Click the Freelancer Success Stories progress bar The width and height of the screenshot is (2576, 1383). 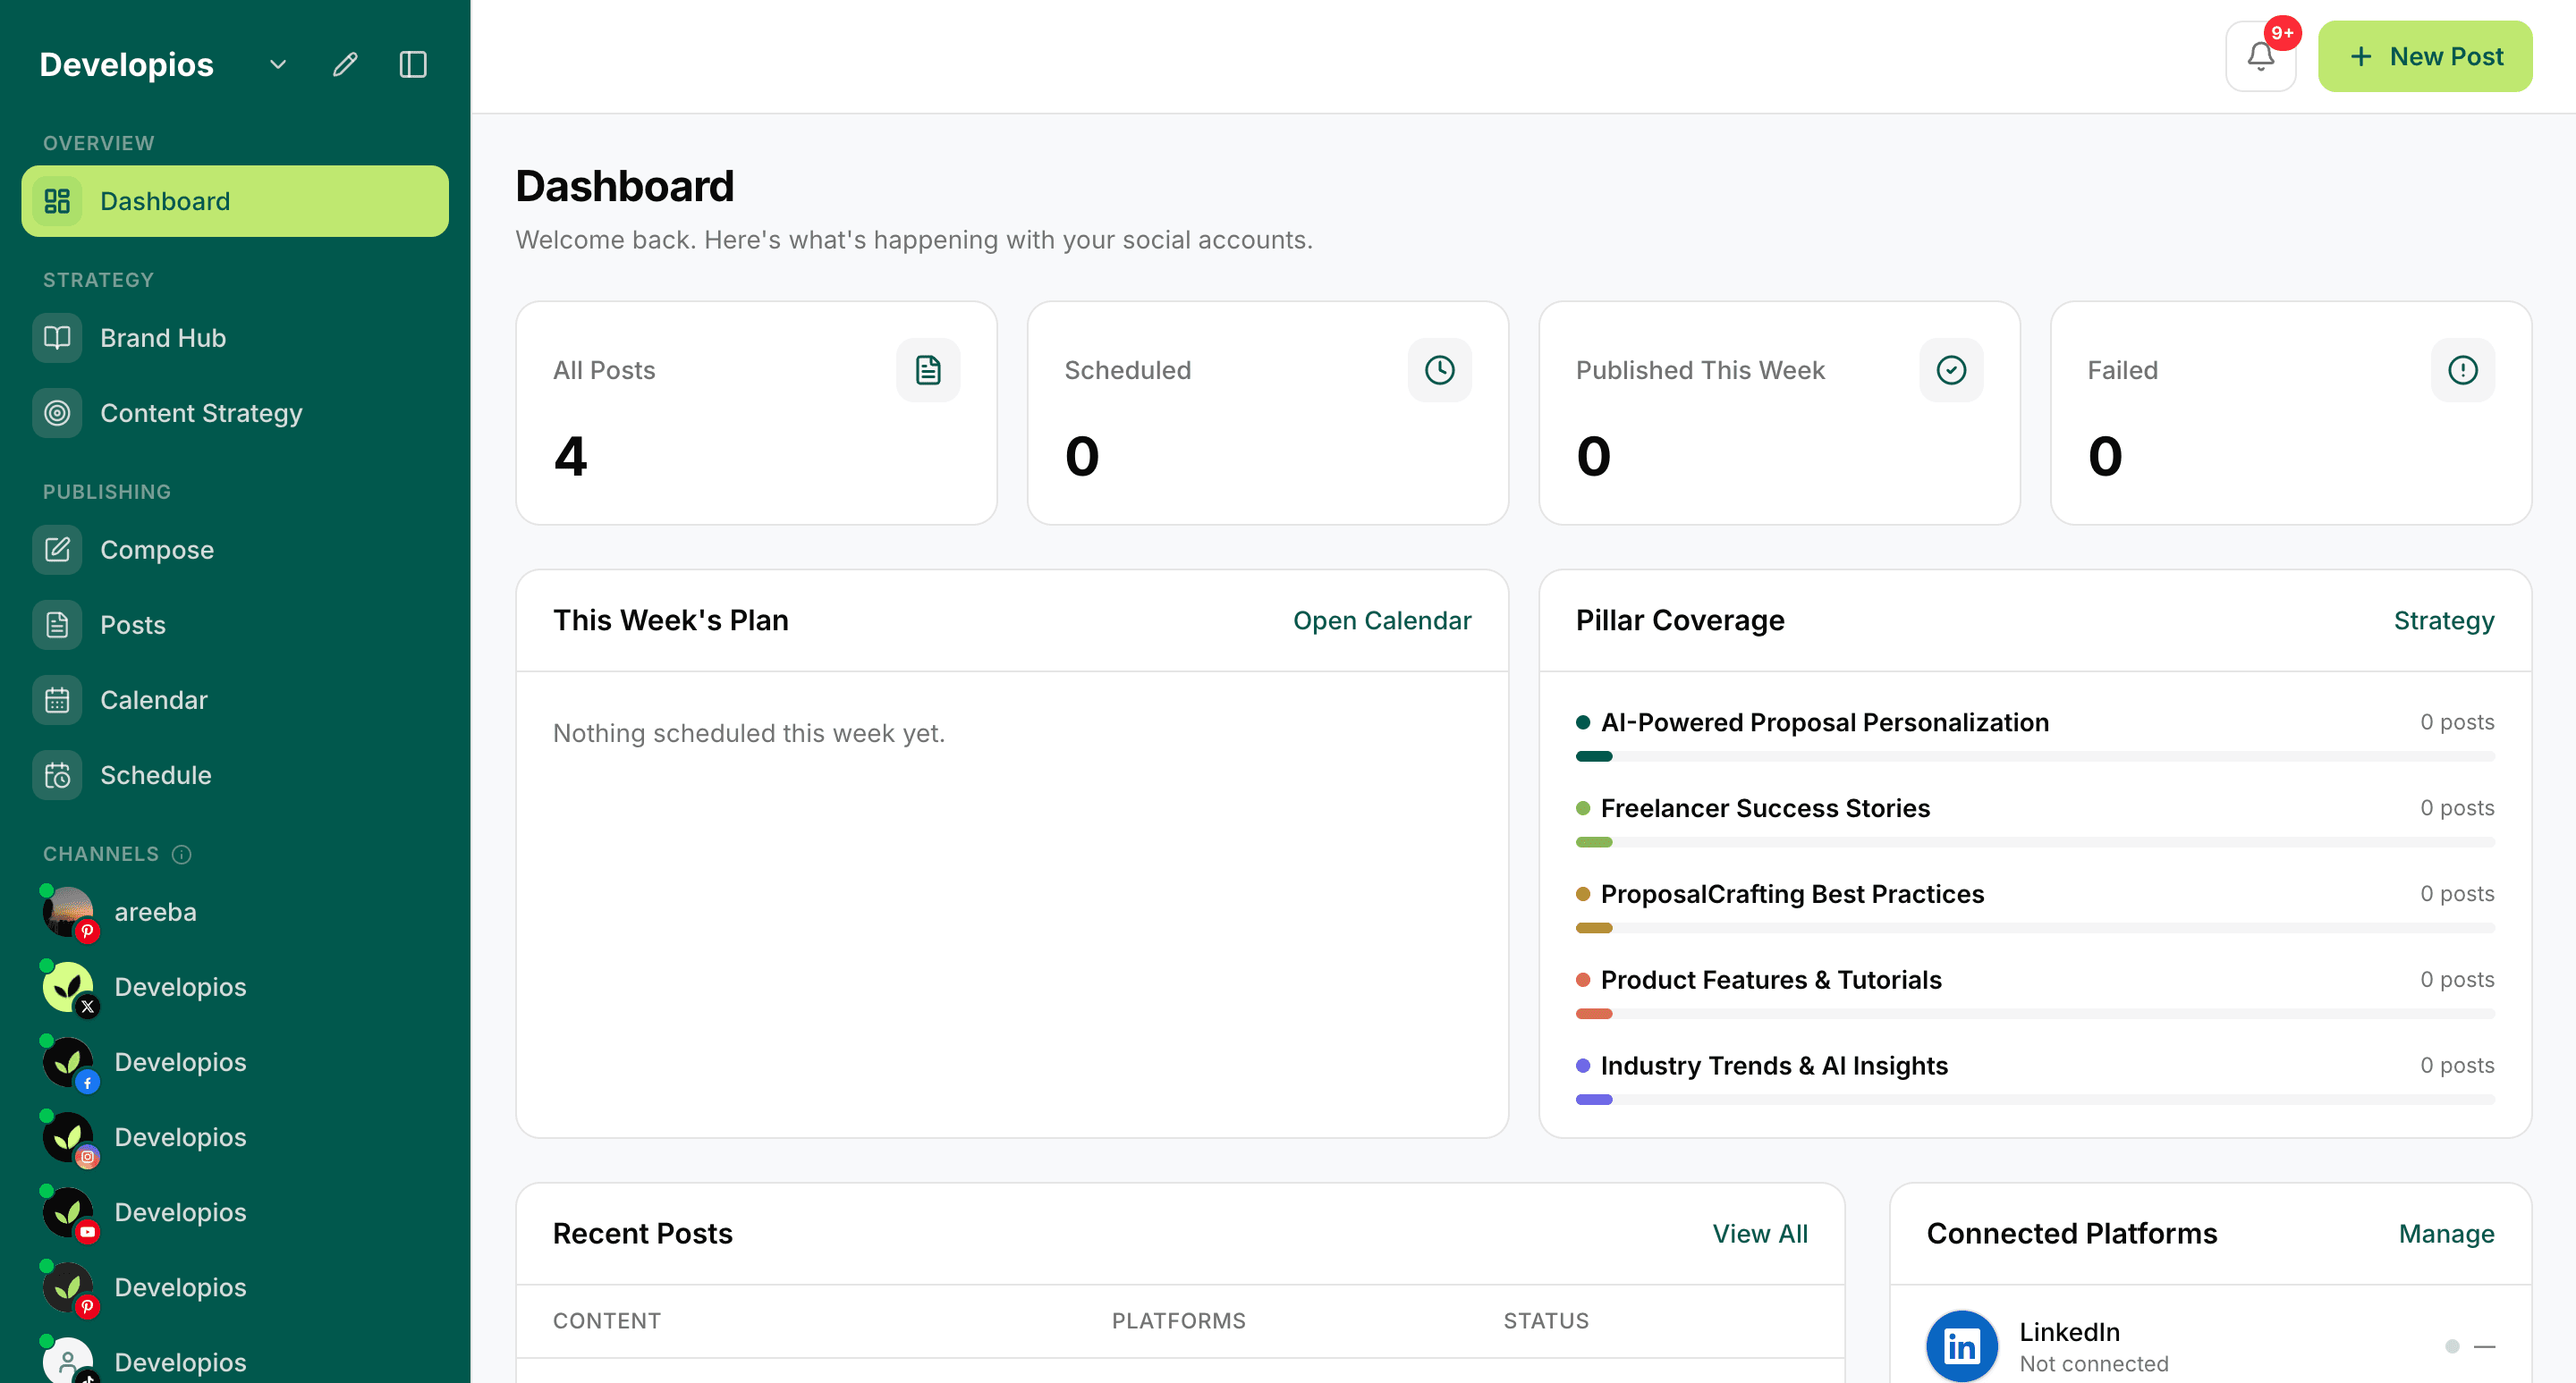tap(2035, 842)
